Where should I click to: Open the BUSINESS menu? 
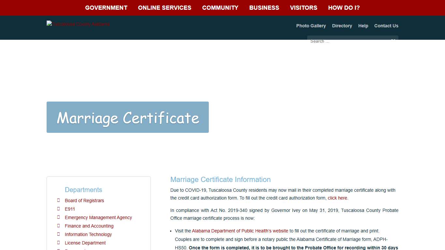pos(264,7)
